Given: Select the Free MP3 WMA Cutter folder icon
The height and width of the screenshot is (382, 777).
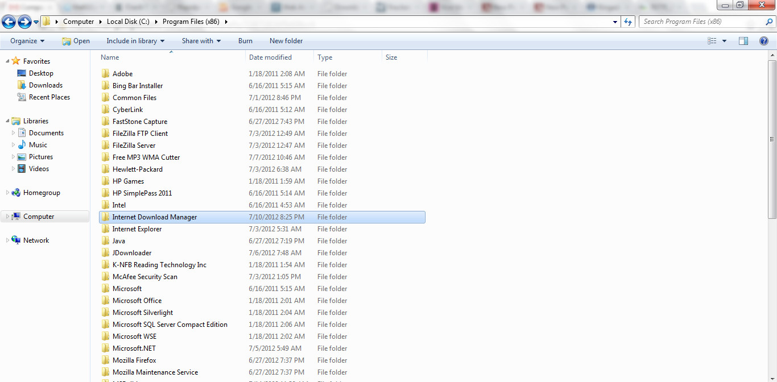Looking at the screenshot, I should tap(105, 157).
